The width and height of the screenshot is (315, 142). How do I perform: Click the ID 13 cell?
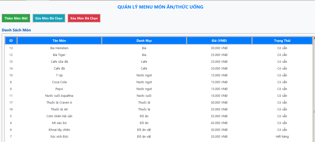(11, 48)
